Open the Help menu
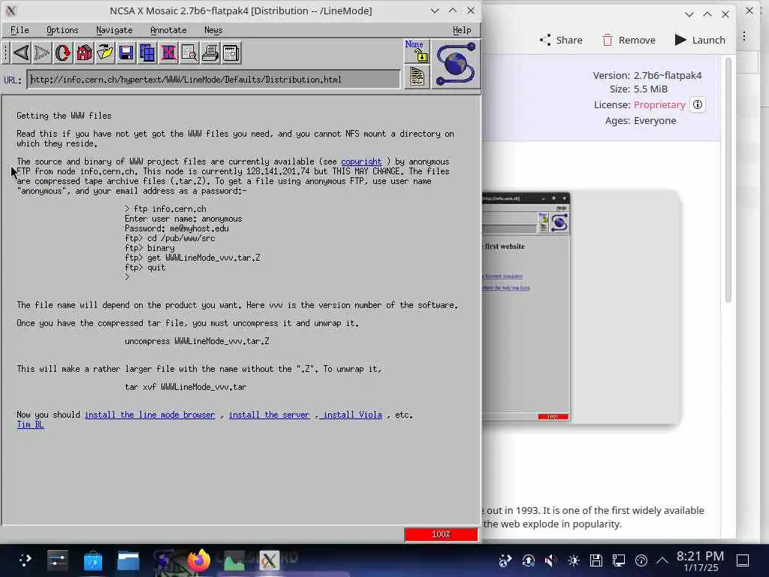The height and width of the screenshot is (577, 769). (462, 30)
